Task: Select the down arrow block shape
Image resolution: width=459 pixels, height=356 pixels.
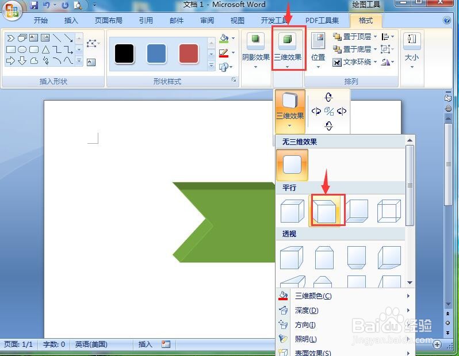Action: 22,60
